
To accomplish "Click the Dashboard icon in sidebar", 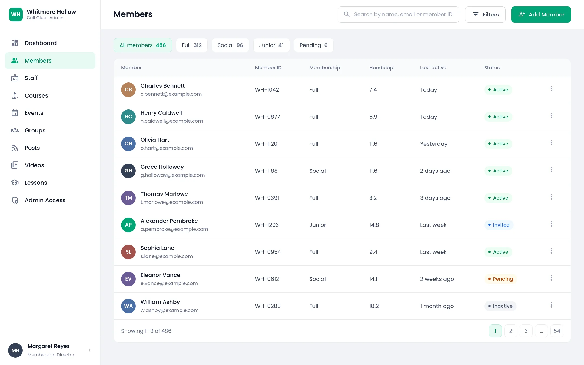I will [x=15, y=43].
